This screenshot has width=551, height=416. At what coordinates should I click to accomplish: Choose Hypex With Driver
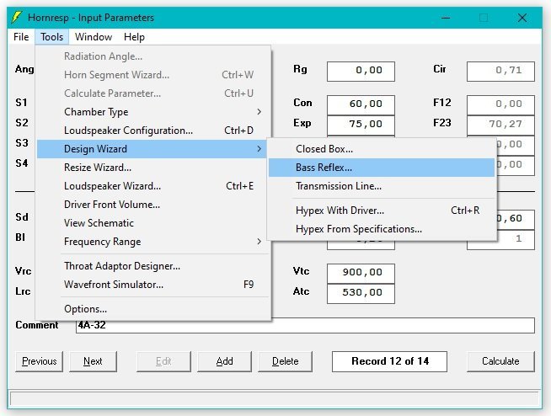point(382,211)
